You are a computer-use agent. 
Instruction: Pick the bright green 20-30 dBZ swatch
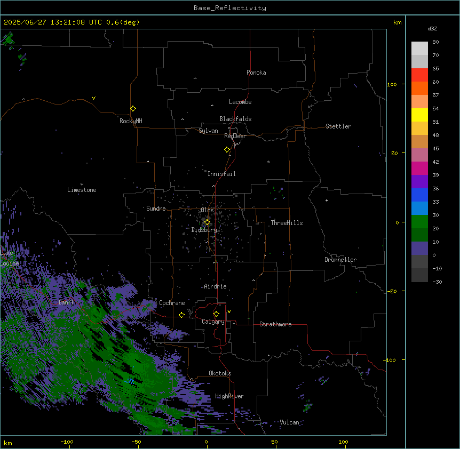(x=419, y=222)
